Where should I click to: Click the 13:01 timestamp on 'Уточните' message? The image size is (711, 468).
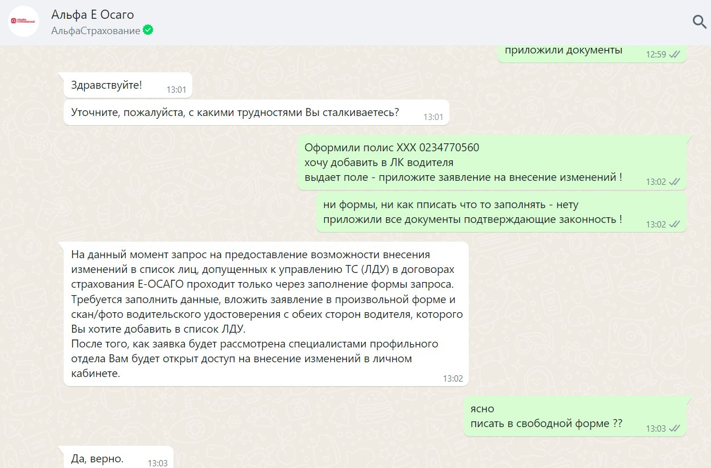point(433,117)
